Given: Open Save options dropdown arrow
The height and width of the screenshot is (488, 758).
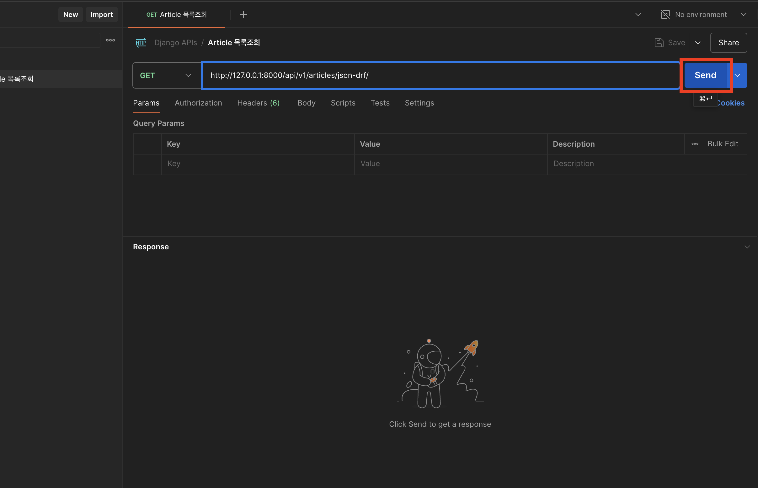Looking at the screenshot, I should 697,43.
